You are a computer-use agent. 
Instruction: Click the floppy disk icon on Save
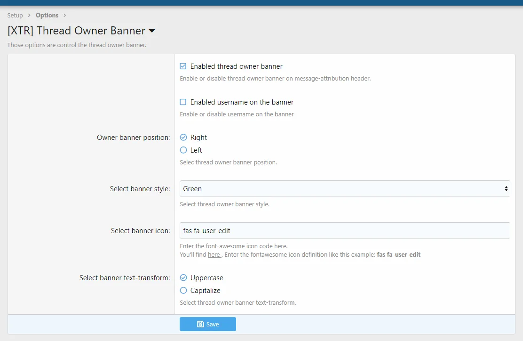tap(200, 324)
